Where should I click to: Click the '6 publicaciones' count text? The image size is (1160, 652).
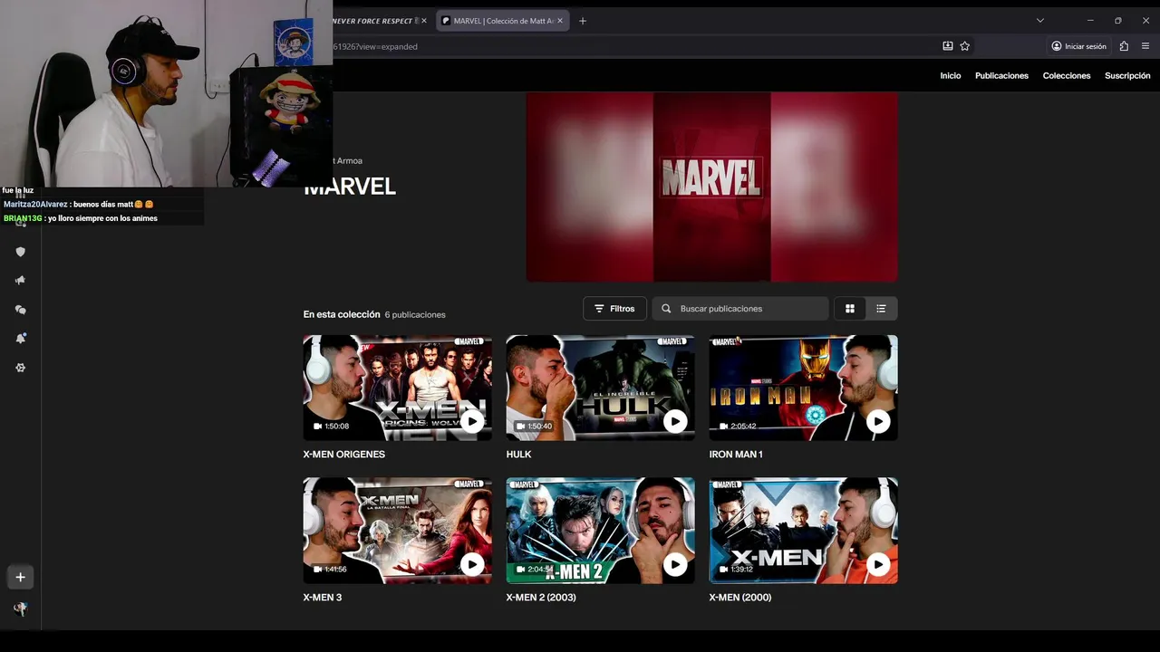(x=415, y=315)
